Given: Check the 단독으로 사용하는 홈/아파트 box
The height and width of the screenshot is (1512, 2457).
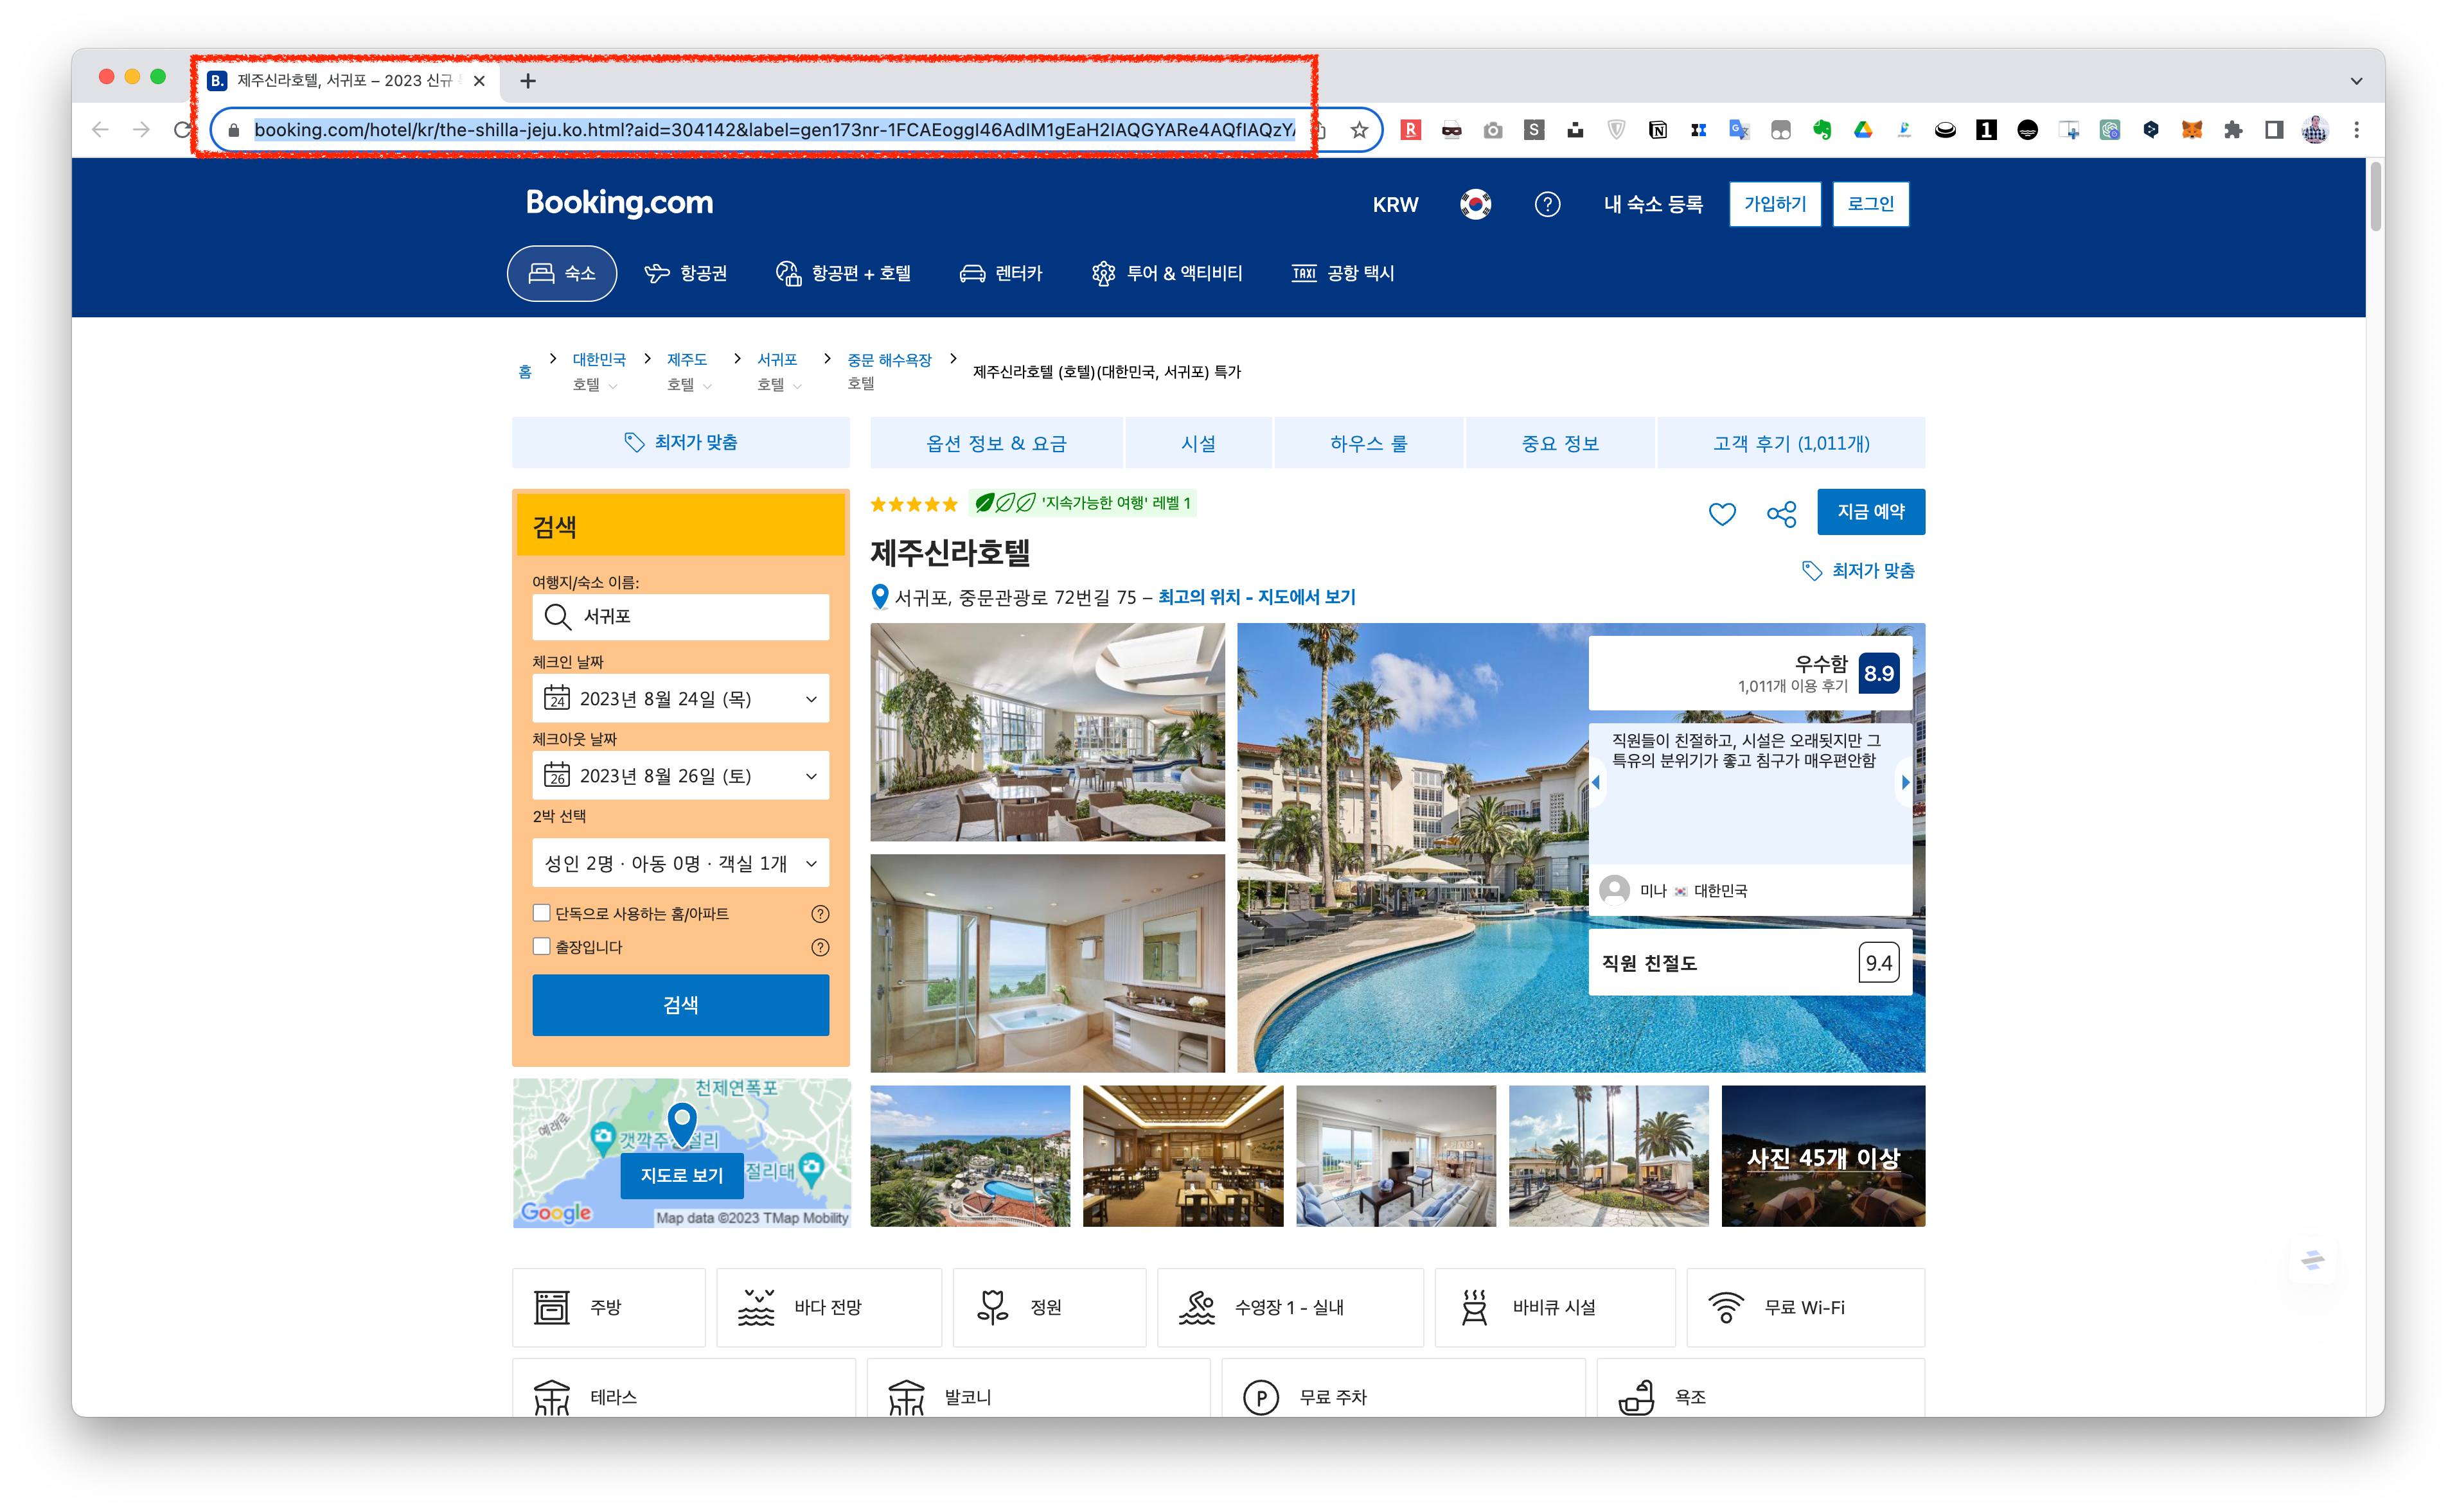Looking at the screenshot, I should click(x=542, y=913).
